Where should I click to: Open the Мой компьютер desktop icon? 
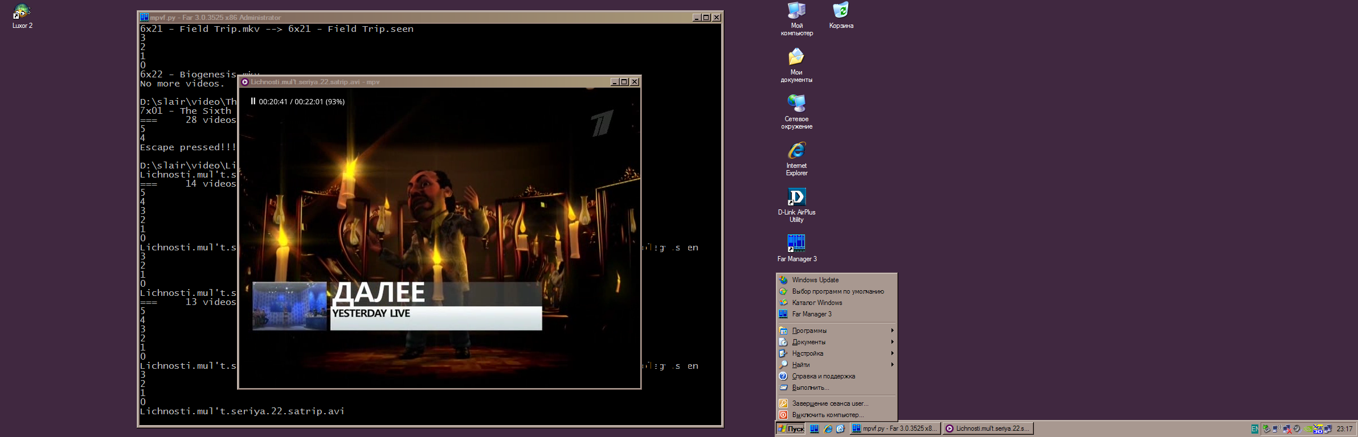796,19
